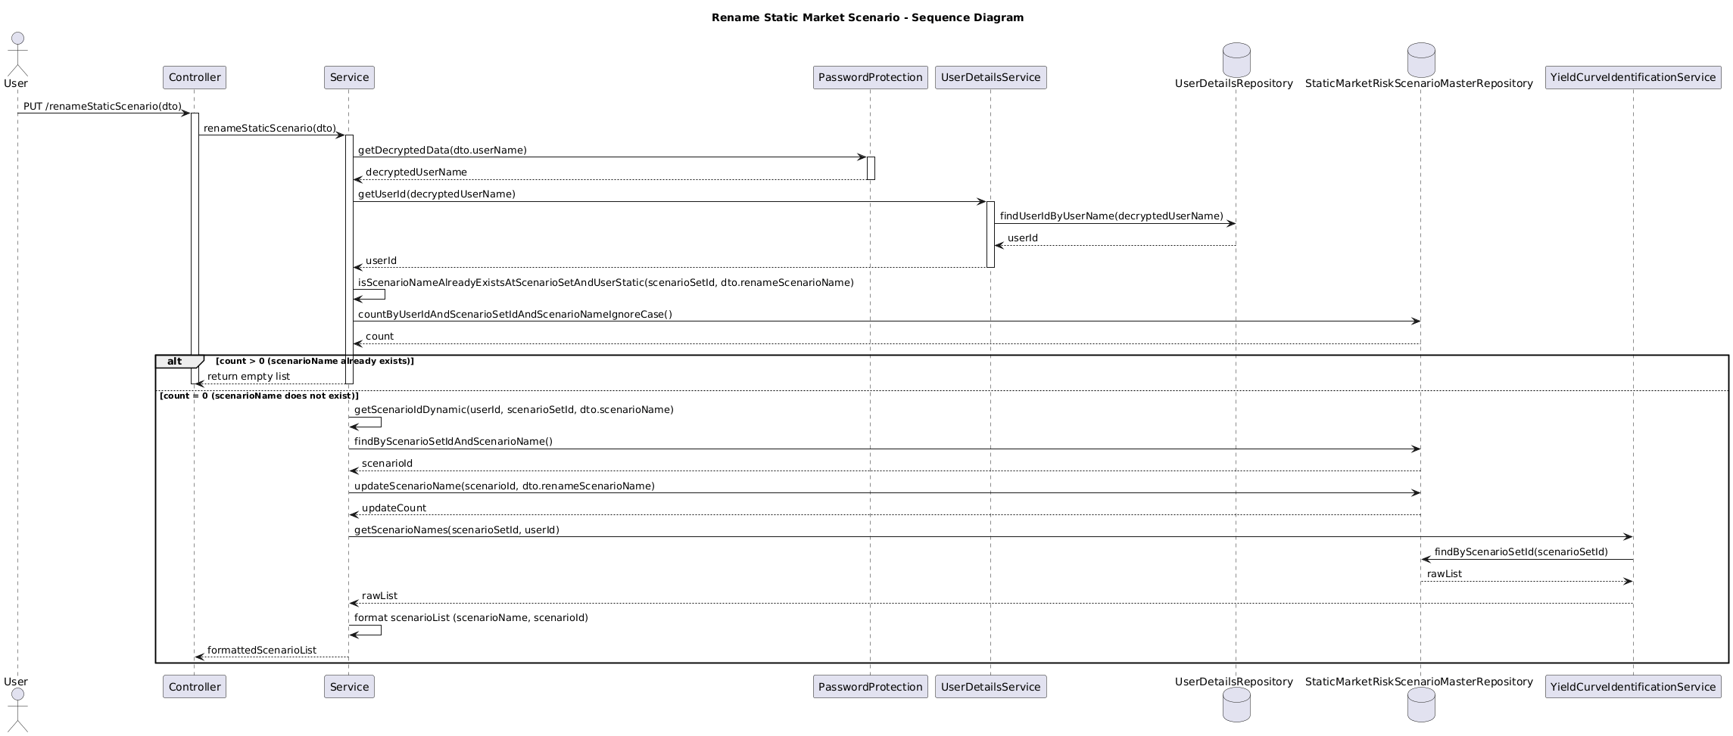Click 'getDecryptedData(dto.userName)' message
Image resolution: width=1733 pixels, height=736 pixels.
(442, 151)
